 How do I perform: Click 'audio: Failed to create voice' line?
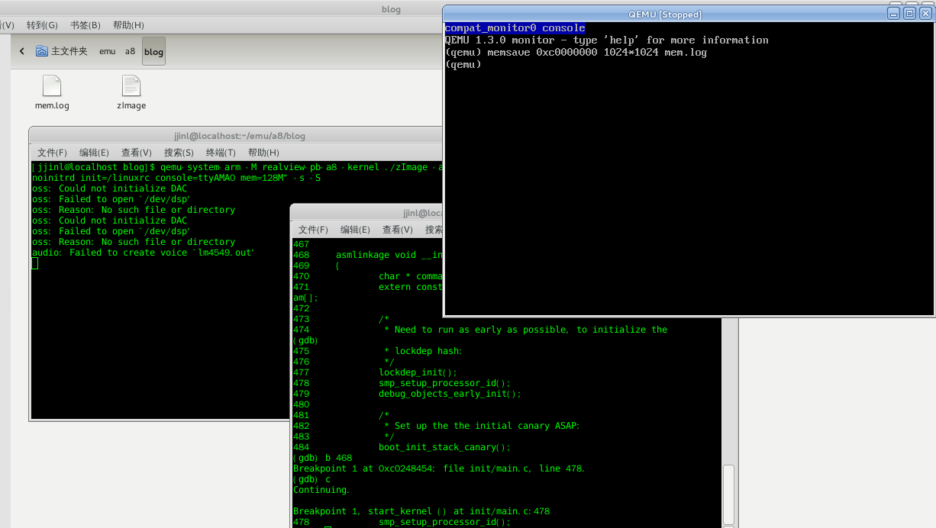[143, 253]
